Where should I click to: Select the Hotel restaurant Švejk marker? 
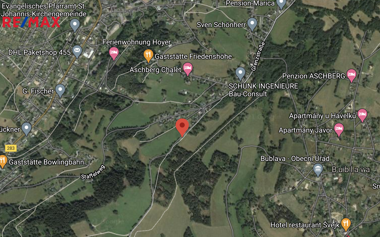[x=346, y=224]
